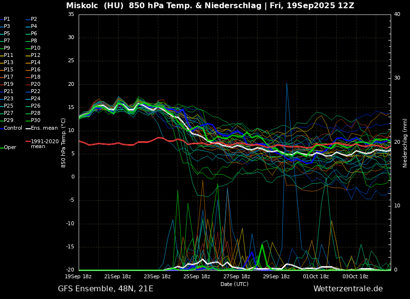The width and height of the screenshot is (410, 299).
Task: Click the red 1991-2020 mean line swatch
Action: coord(28,142)
